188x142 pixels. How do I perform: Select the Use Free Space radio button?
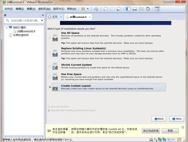pos(50,77)
